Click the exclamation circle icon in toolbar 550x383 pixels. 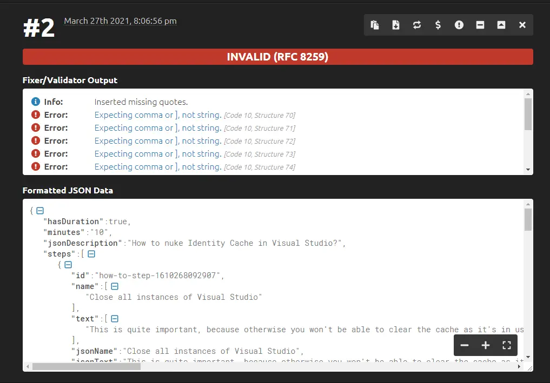459,25
